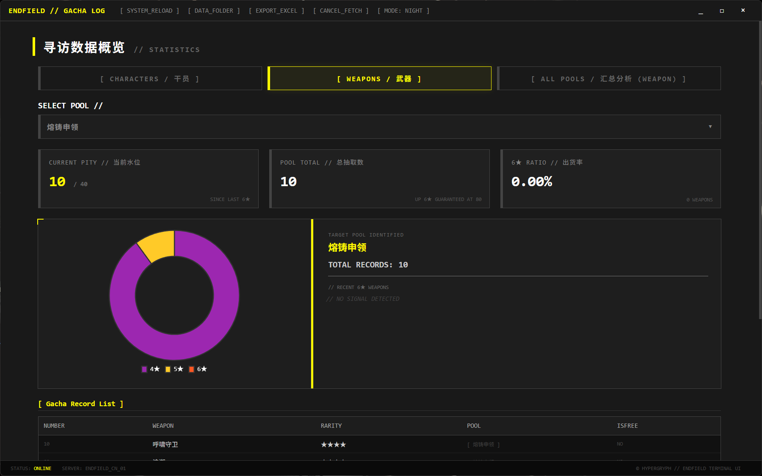Click the CURRENT PITY value 10
The width and height of the screenshot is (762, 476).
[57, 182]
